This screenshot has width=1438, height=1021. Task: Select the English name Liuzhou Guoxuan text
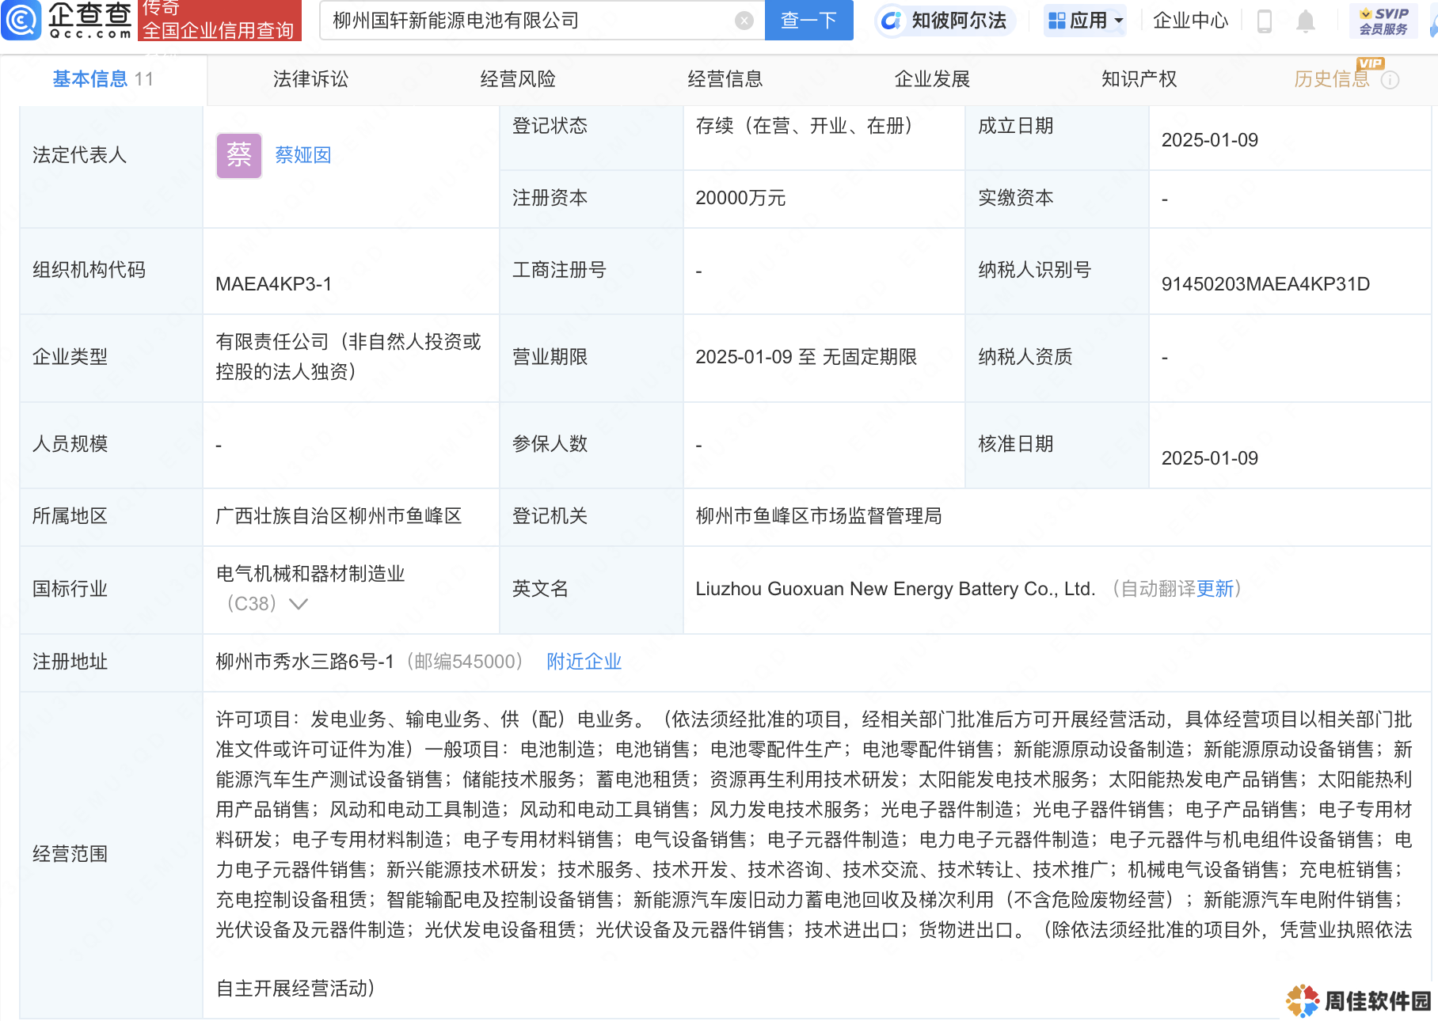point(895,589)
